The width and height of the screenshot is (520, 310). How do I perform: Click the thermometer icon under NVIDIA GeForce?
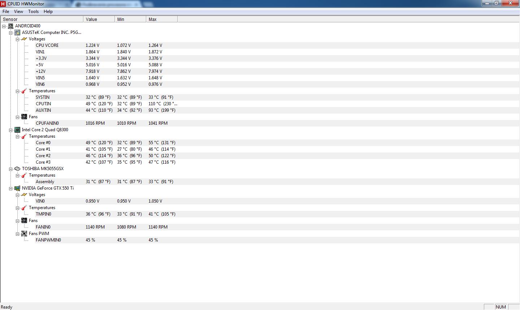[24, 208]
